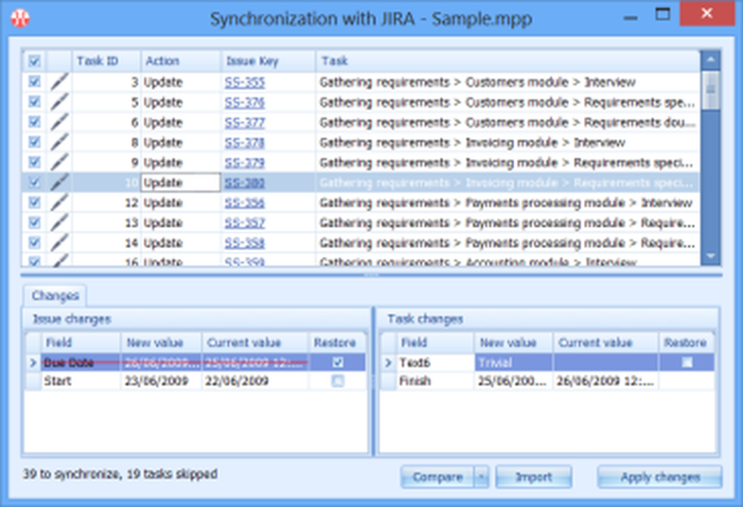
Task: Click the New value header in Issue changes
Action: click(161, 342)
